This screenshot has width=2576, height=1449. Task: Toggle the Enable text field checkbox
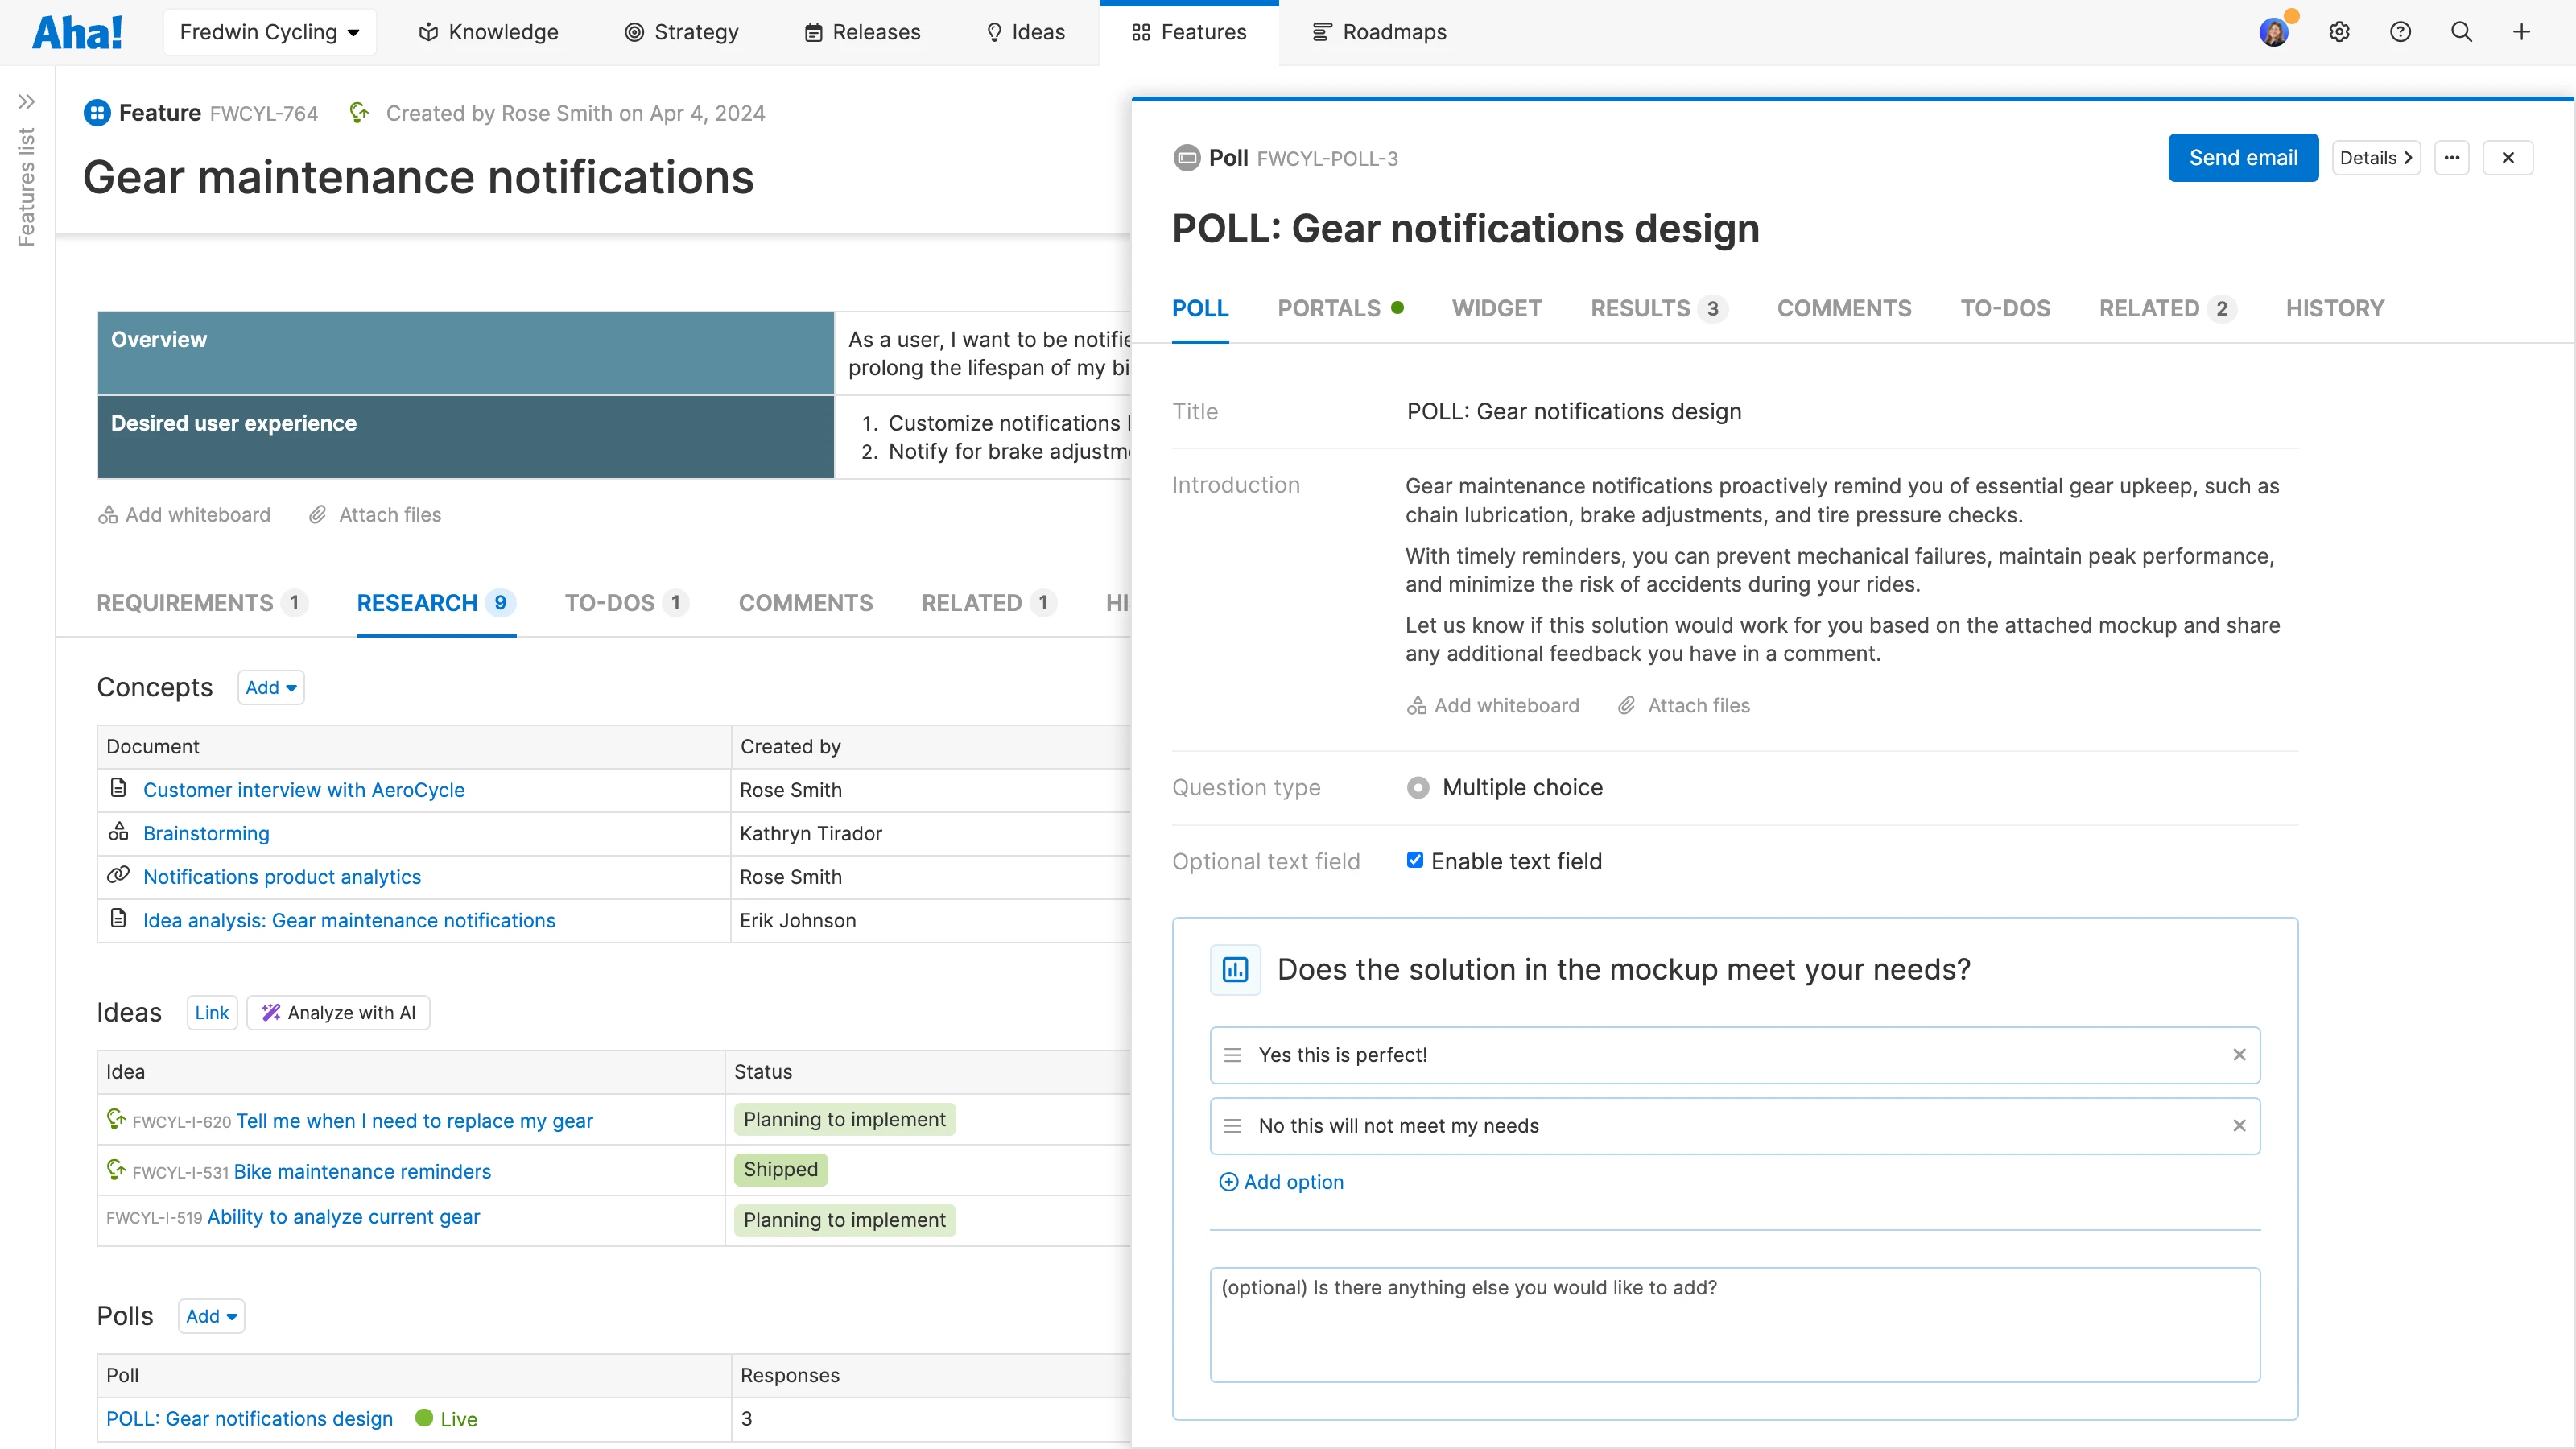[1415, 860]
